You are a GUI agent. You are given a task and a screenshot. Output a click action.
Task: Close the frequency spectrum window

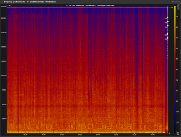point(178,2)
